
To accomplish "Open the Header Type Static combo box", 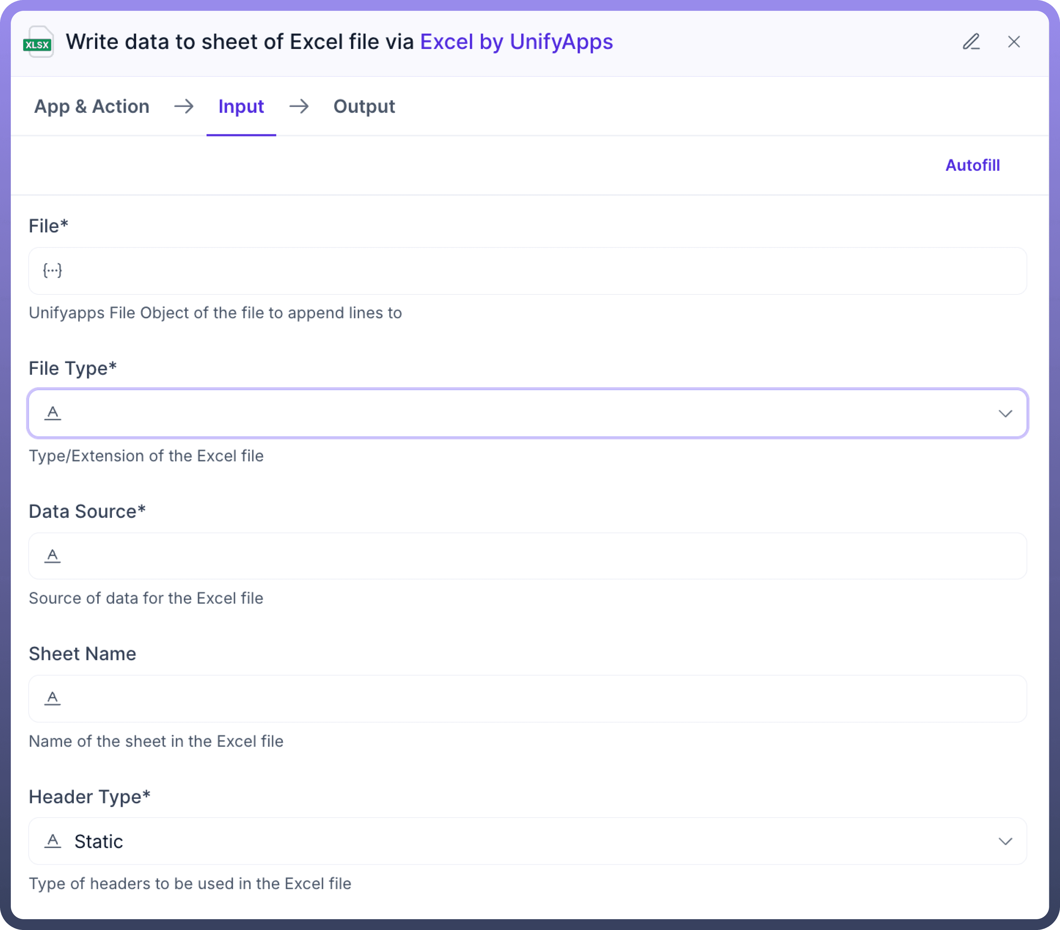I will [x=519, y=841].
